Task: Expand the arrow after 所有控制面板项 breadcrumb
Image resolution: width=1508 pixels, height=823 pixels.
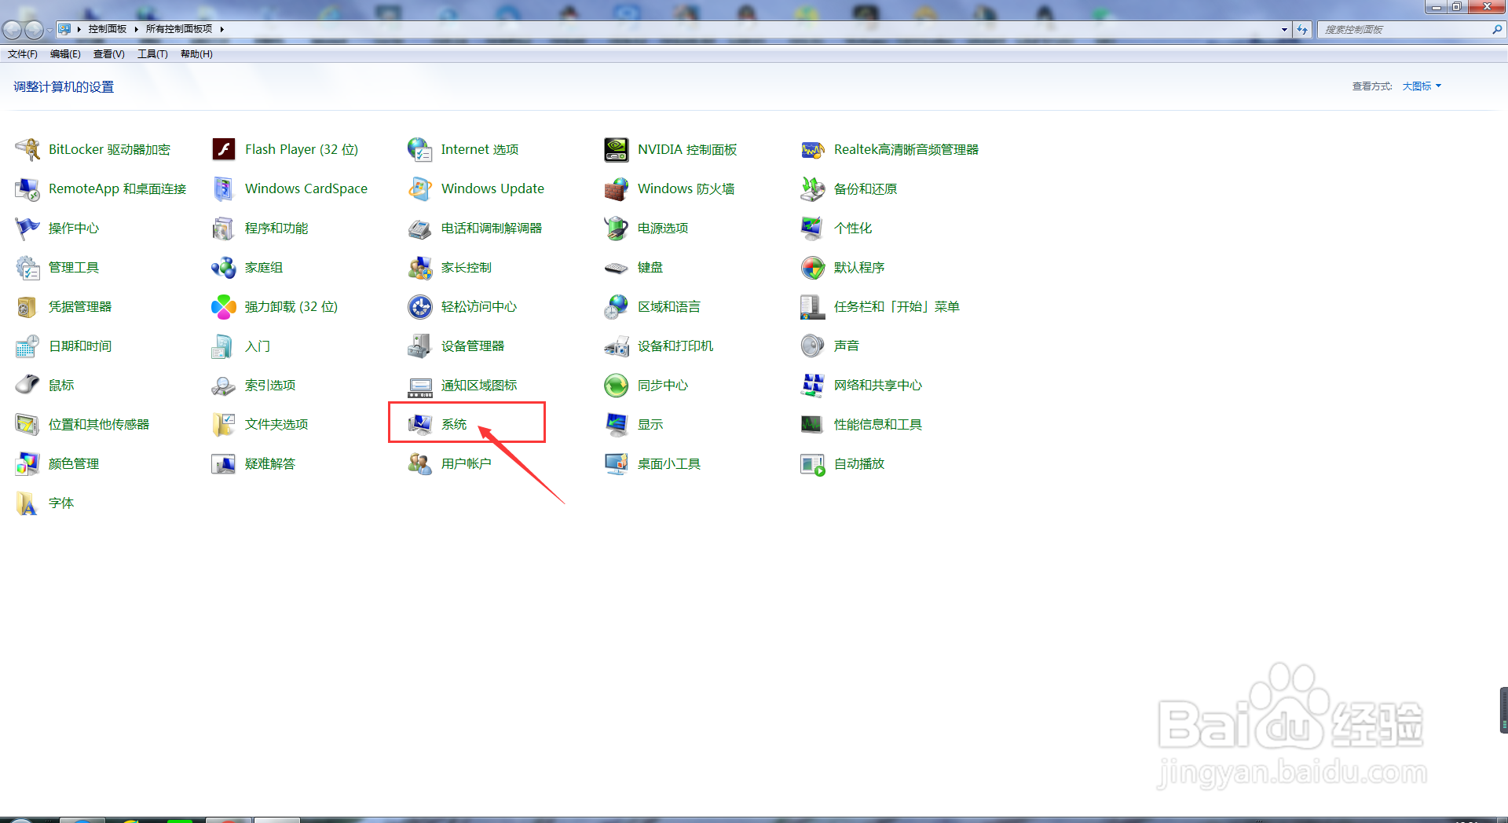Action: (x=222, y=29)
